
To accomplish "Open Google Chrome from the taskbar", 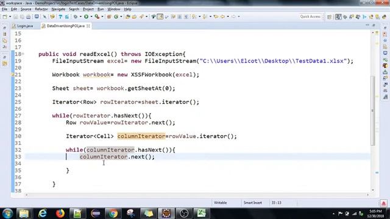I will [x=113, y=214].
